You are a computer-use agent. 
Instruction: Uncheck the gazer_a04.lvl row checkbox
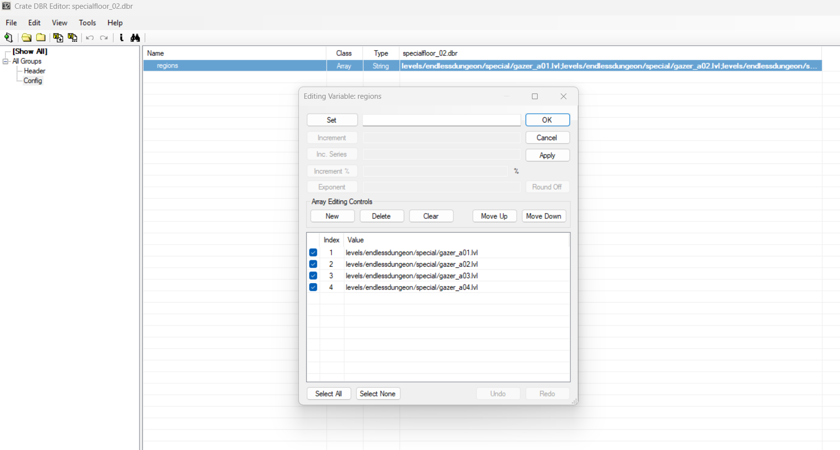pos(313,288)
